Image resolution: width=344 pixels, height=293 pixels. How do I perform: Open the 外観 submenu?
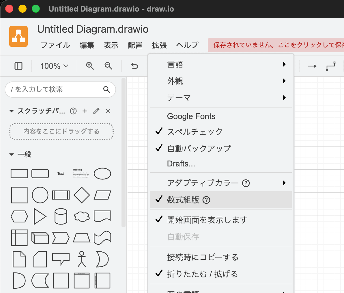pos(221,81)
